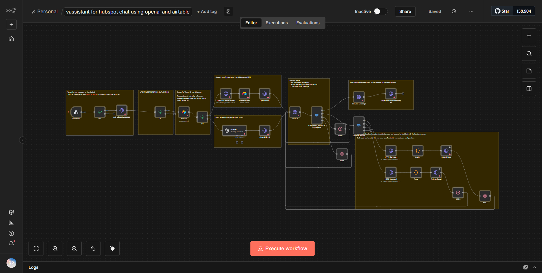
Task: Open the What happened panel icon bottom right
Action: click(x=526, y=267)
